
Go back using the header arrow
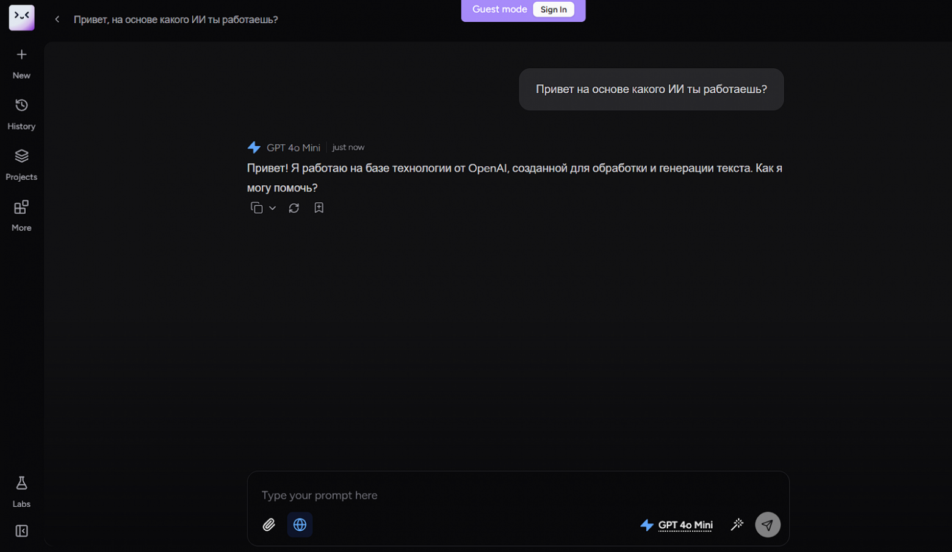pos(57,19)
